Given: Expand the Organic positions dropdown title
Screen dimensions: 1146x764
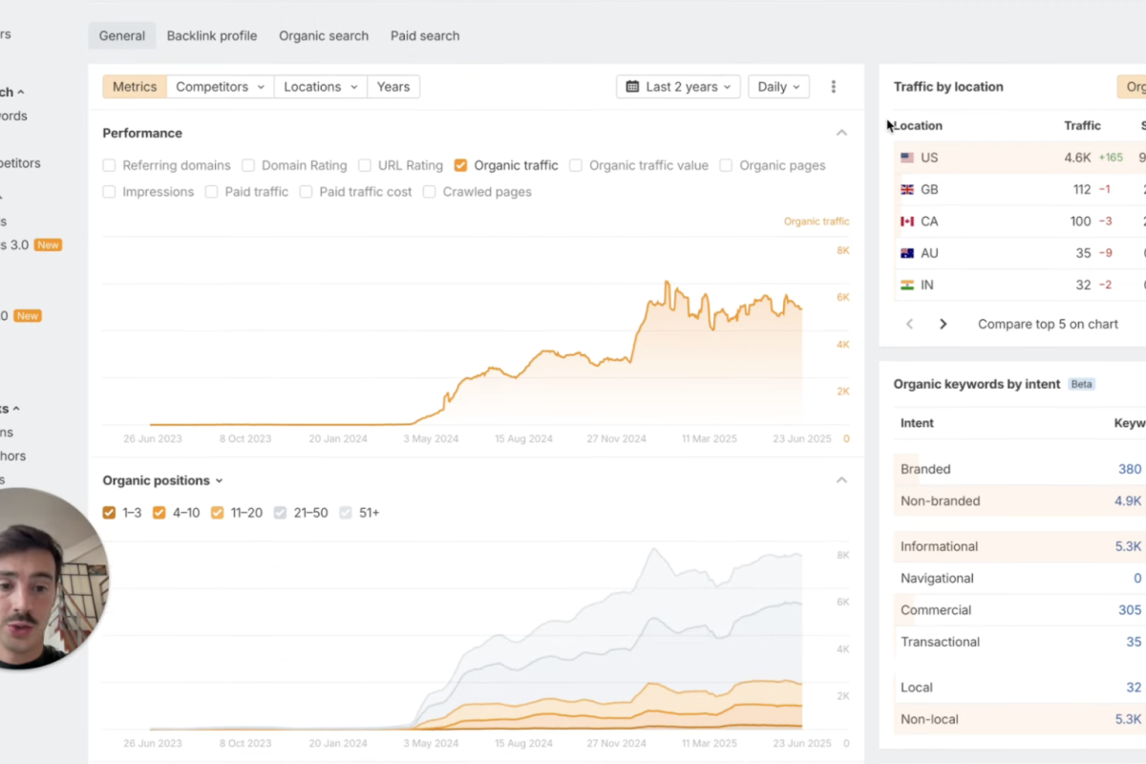Looking at the screenshot, I should (162, 480).
